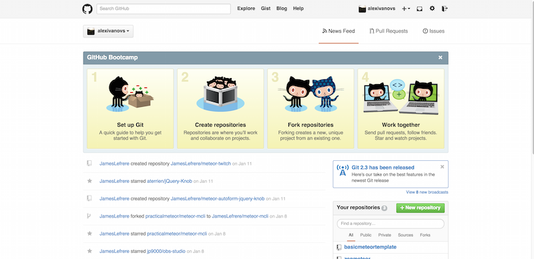Click the New repository button
Image resolution: width=534 pixels, height=259 pixels.
point(421,208)
